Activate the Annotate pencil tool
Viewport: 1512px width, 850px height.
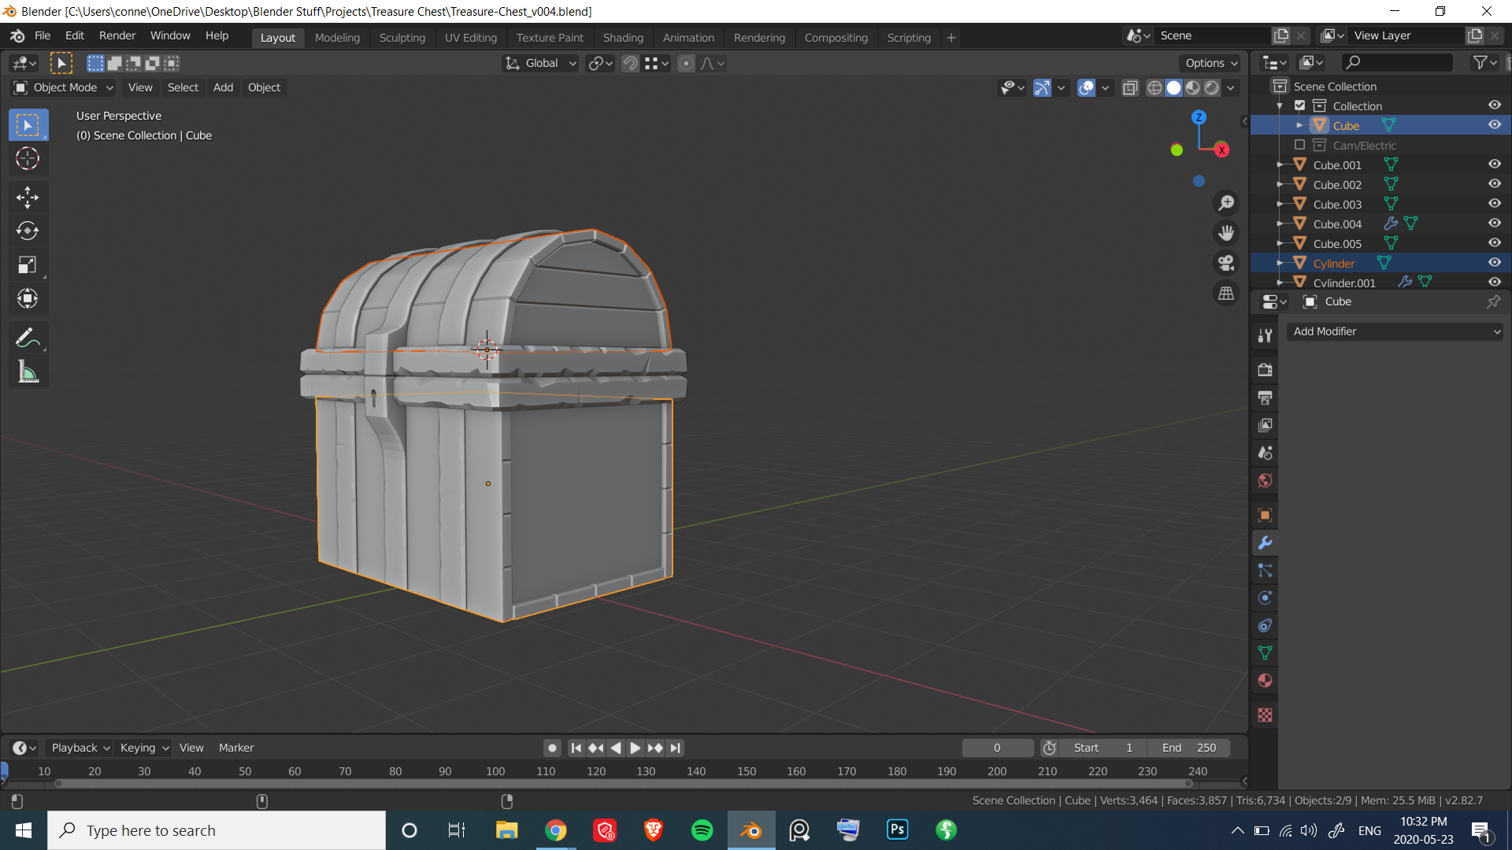(x=28, y=338)
